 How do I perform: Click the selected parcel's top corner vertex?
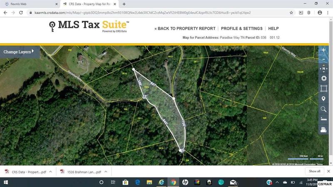tap(133, 70)
